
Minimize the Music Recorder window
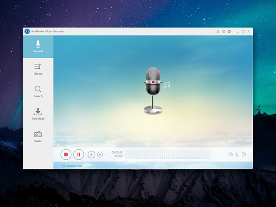coord(237,32)
